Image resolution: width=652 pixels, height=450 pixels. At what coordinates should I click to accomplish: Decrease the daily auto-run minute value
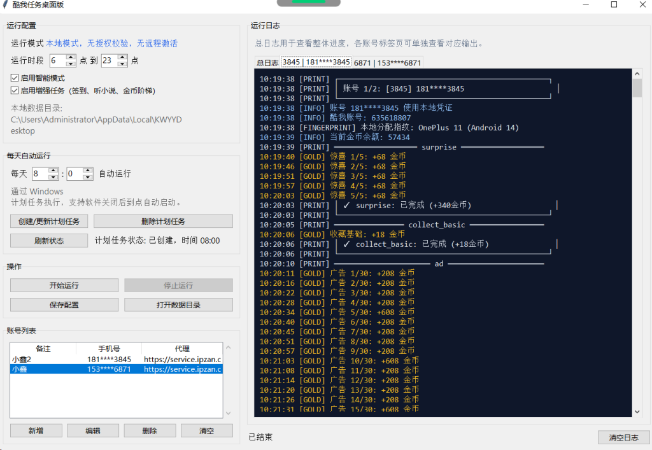[88, 176]
